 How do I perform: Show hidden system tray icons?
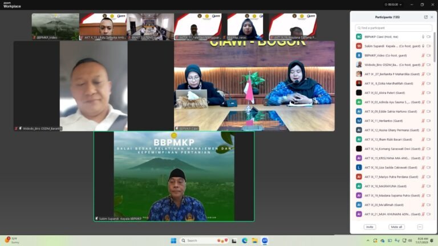pos(368,240)
